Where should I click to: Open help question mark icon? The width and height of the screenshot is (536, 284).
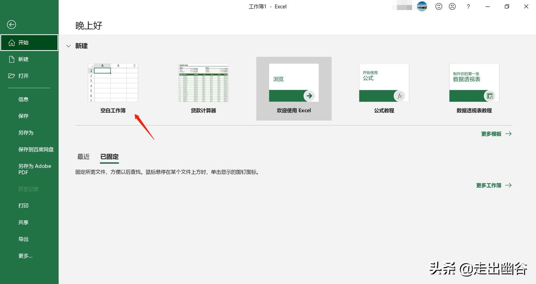[x=468, y=6]
